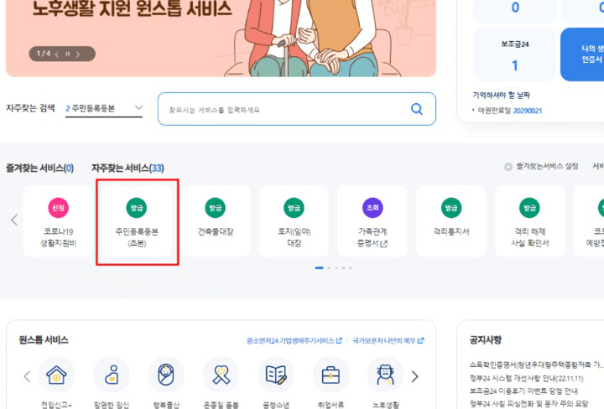This screenshot has height=409, width=604.
Task: Click 여권만료일 date 20290821
Action: pyautogui.click(x=528, y=111)
